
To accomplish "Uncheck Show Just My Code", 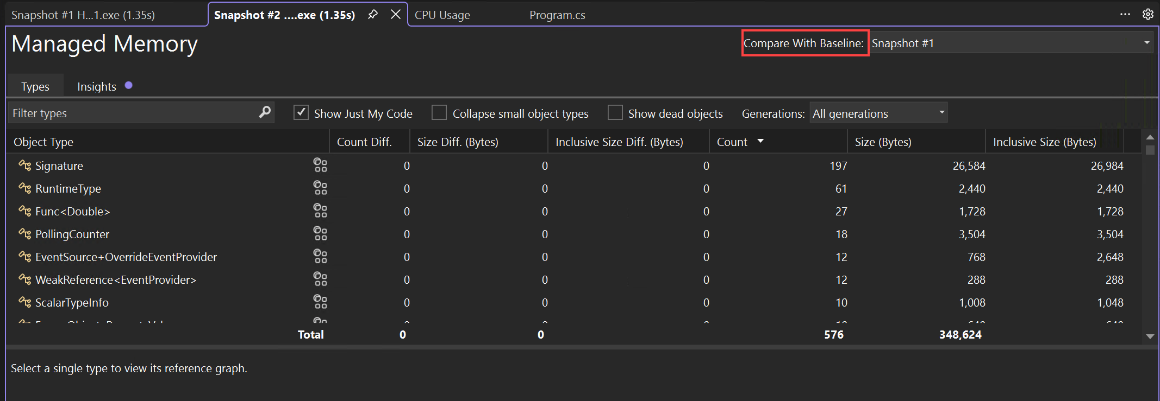I will click(301, 113).
